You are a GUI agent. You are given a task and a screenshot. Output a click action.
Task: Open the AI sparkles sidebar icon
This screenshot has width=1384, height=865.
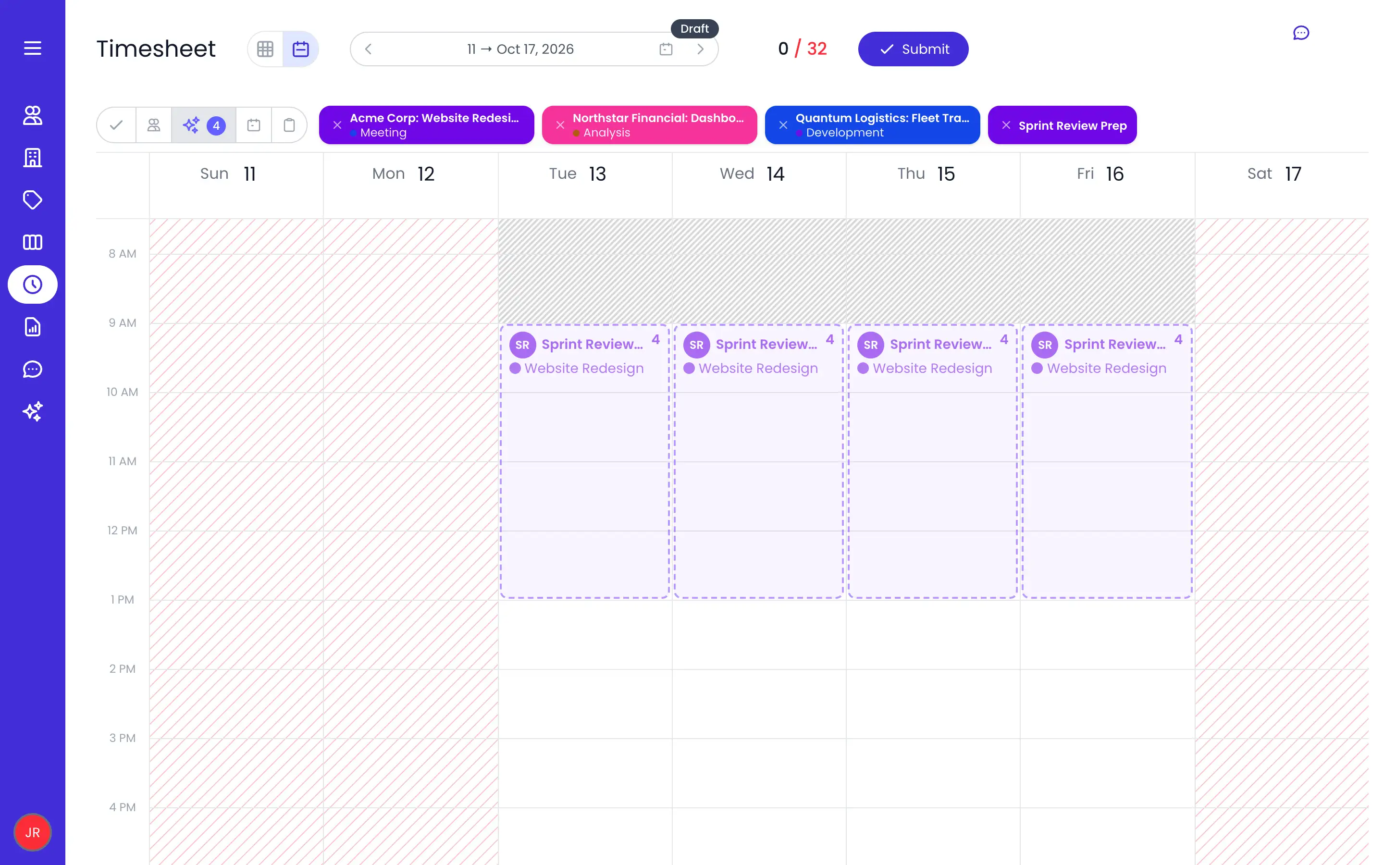(33, 411)
